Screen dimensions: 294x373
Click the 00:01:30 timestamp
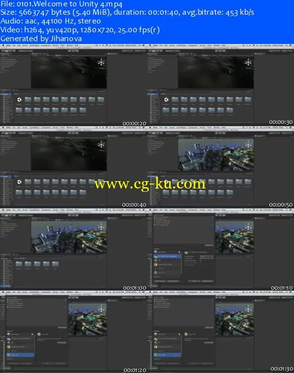click(282, 369)
